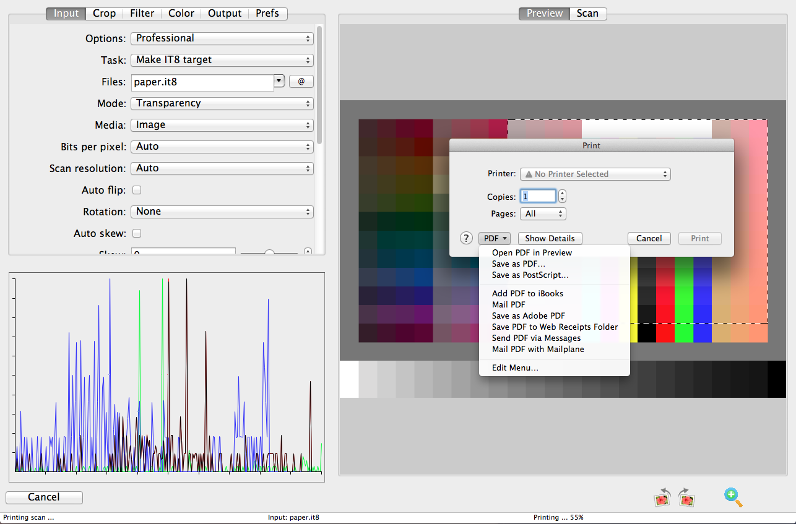Image resolution: width=796 pixels, height=524 pixels.
Task: Open the Options dropdown set to Professional
Action: [222, 38]
